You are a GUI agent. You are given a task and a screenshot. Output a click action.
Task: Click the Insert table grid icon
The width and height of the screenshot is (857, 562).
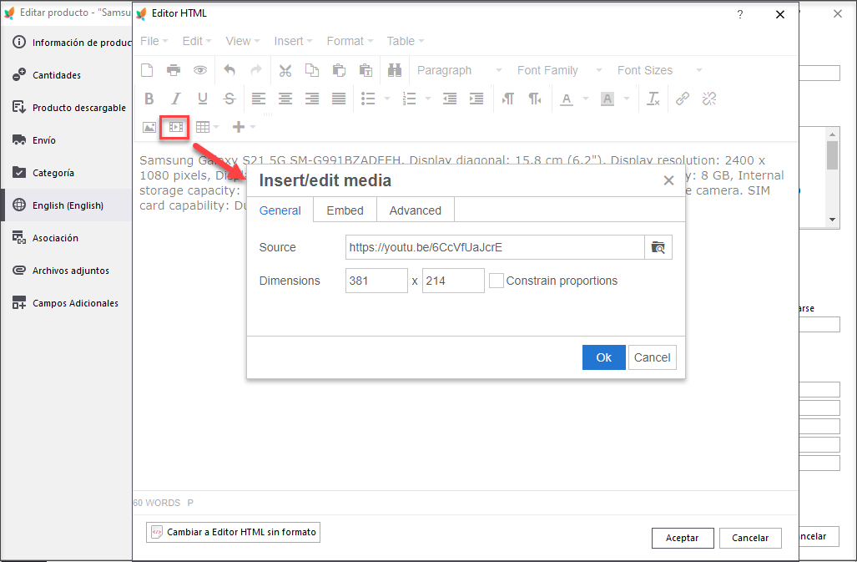tap(203, 127)
